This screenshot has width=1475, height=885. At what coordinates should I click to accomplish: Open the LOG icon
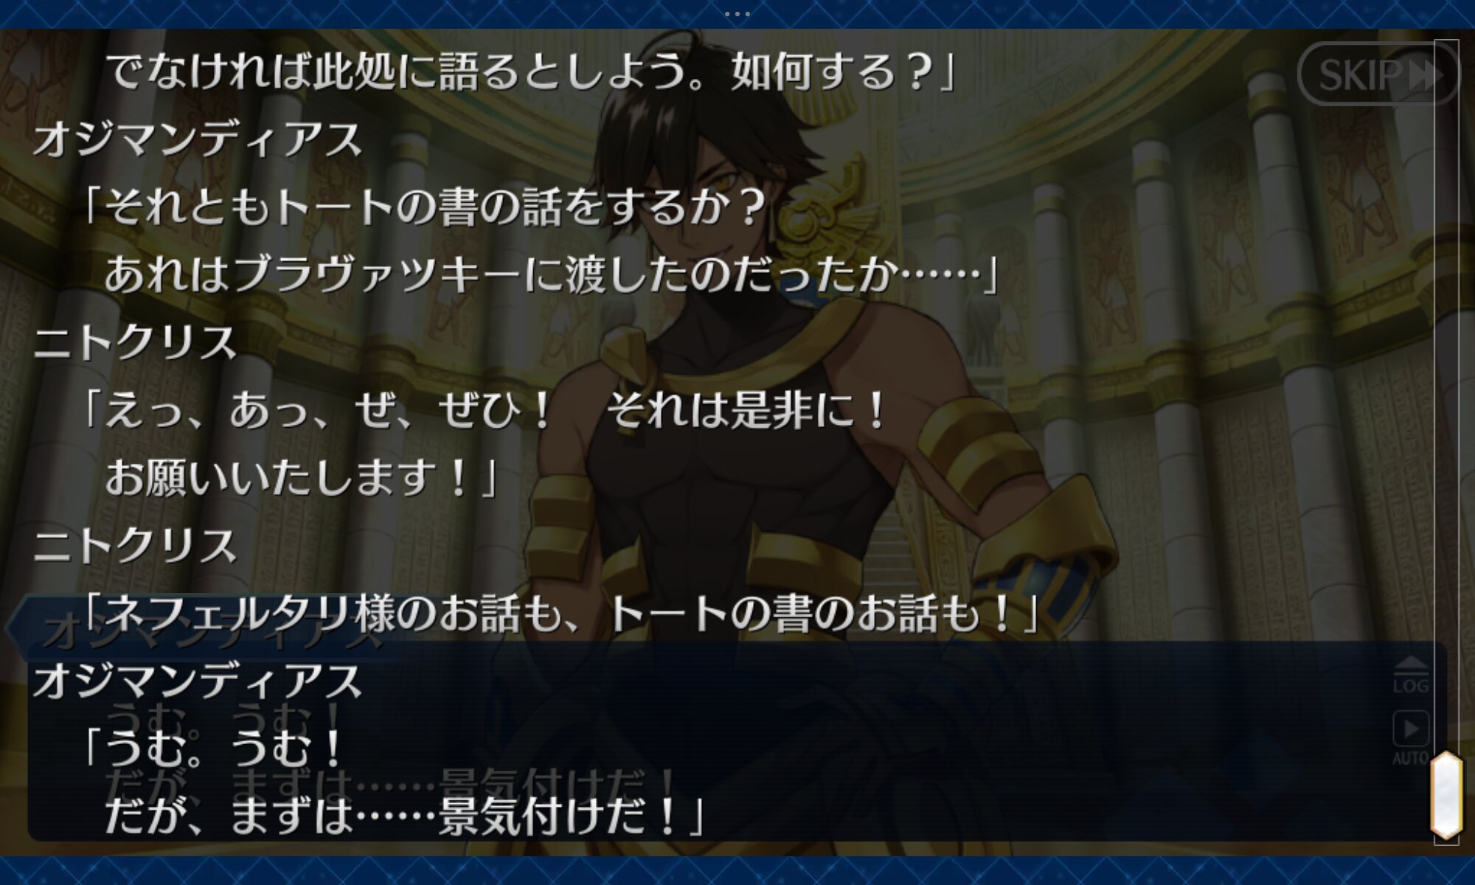(1410, 674)
